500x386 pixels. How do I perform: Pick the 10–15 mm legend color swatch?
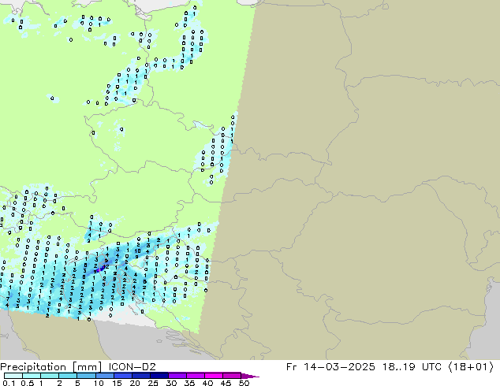coord(104,376)
